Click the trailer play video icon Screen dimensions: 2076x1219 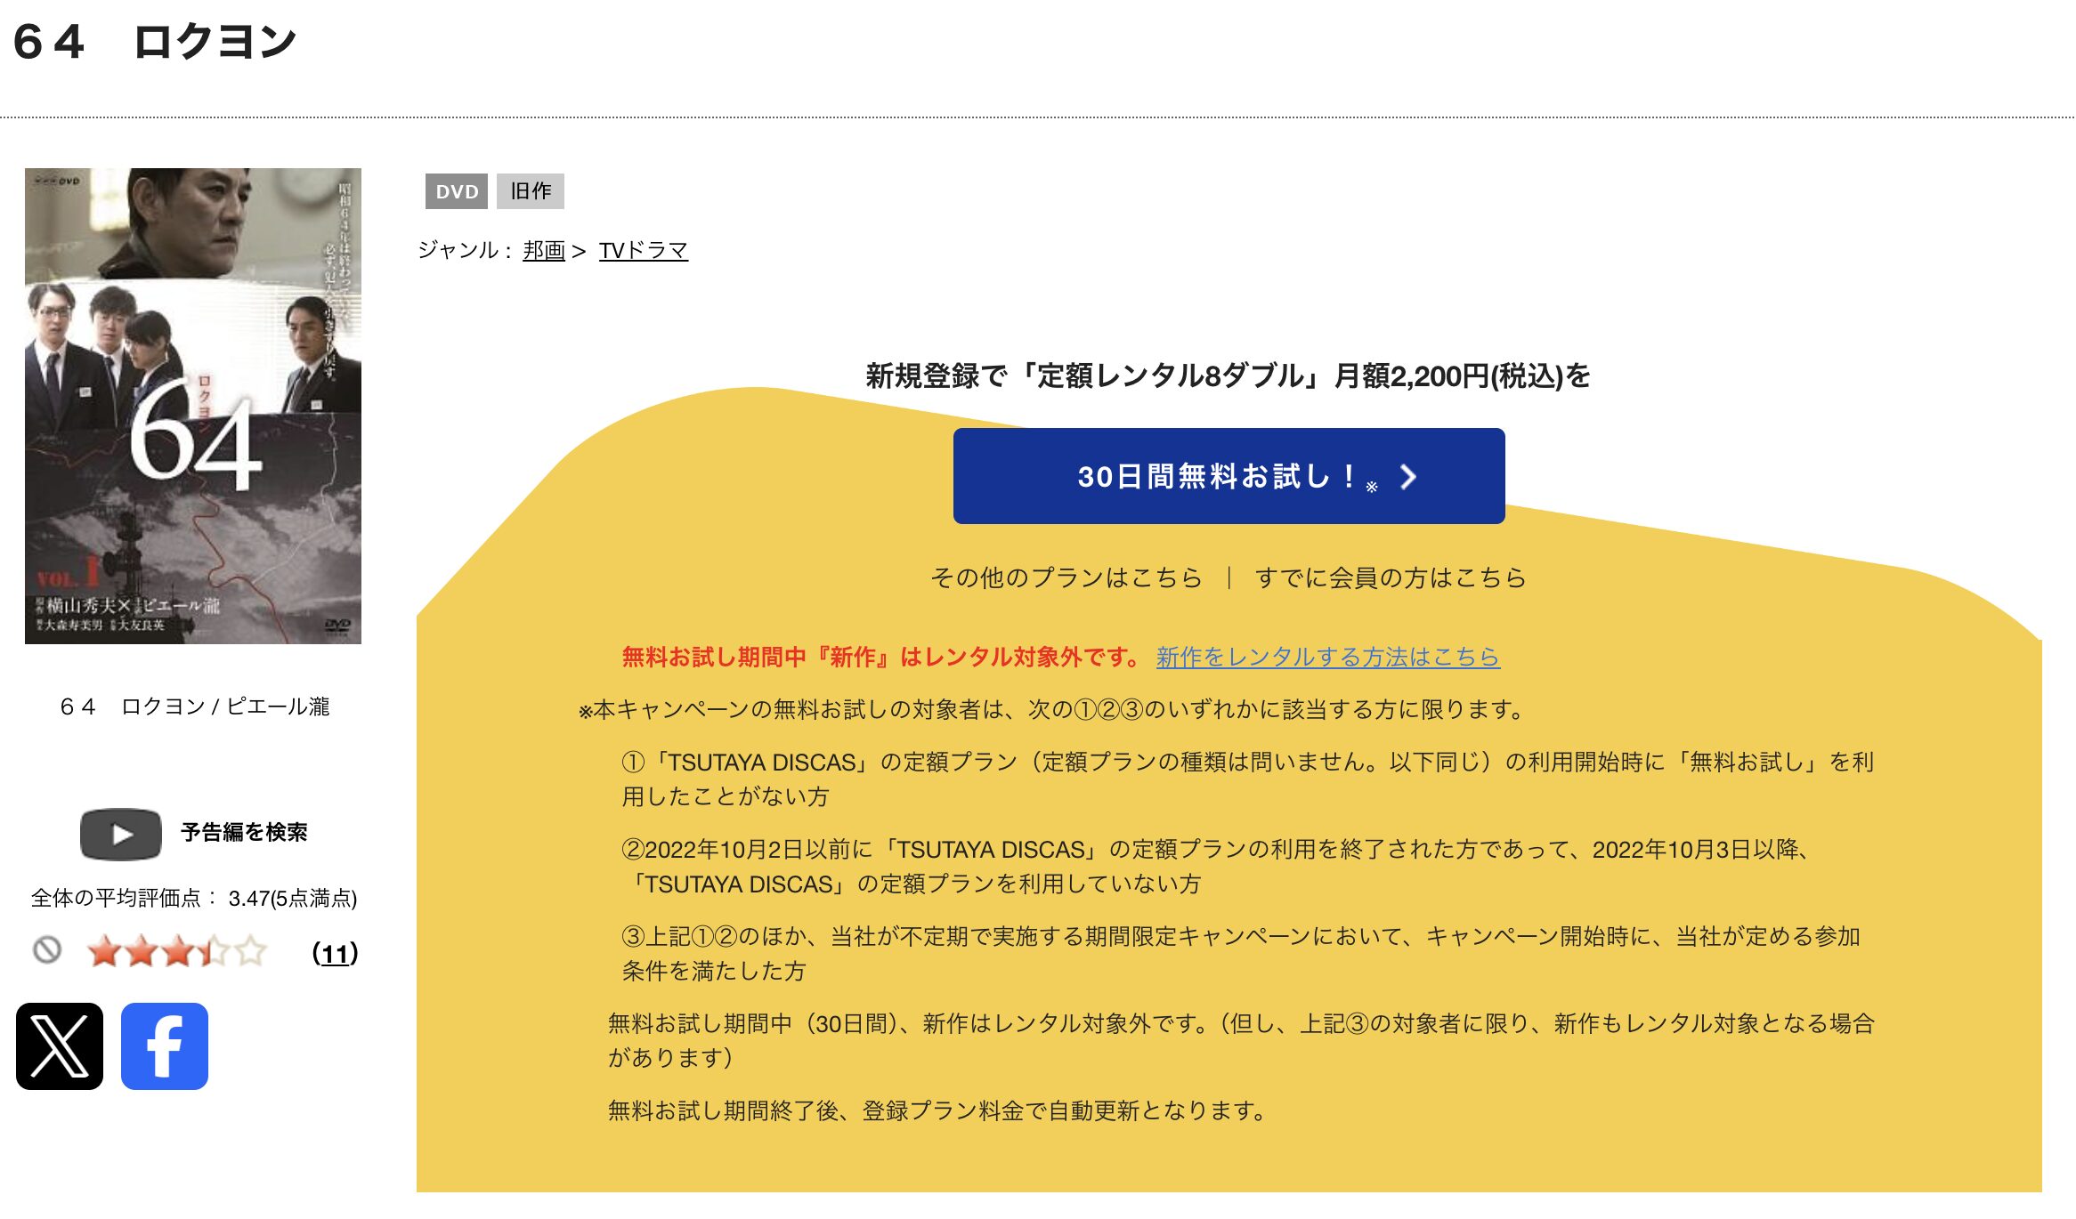(x=121, y=834)
